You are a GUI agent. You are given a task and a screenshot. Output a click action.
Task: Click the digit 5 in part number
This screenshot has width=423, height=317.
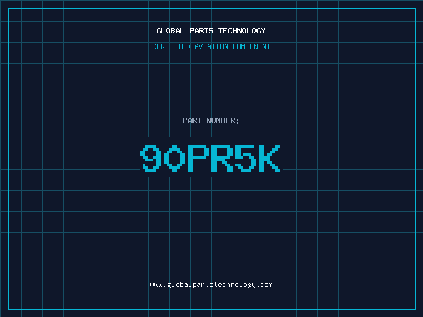(246, 158)
